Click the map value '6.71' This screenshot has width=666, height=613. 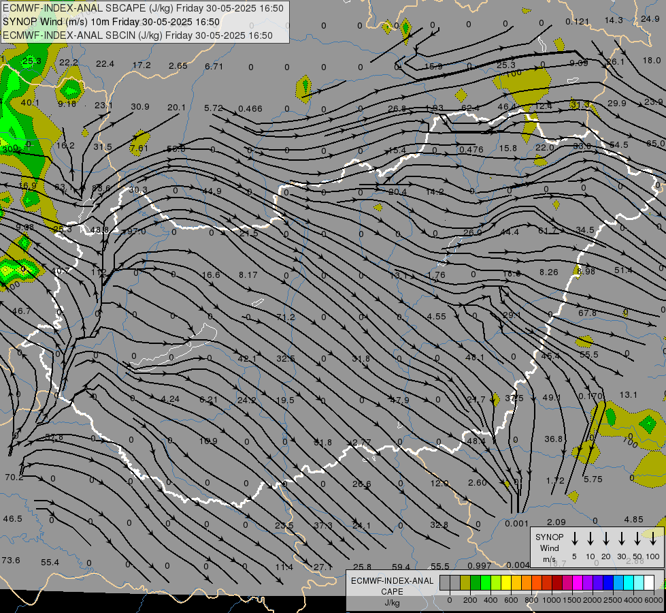point(214,66)
